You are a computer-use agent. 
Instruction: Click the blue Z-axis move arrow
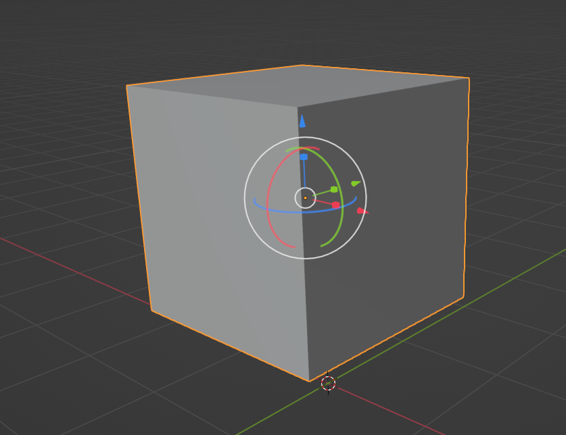pos(302,121)
